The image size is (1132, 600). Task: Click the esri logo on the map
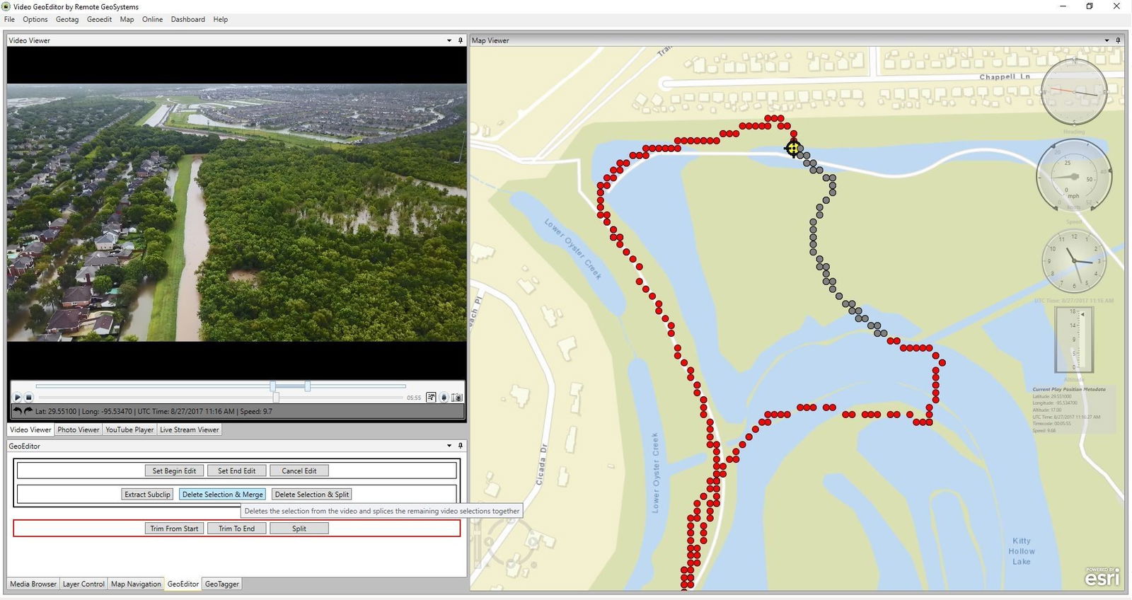coord(1102,577)
